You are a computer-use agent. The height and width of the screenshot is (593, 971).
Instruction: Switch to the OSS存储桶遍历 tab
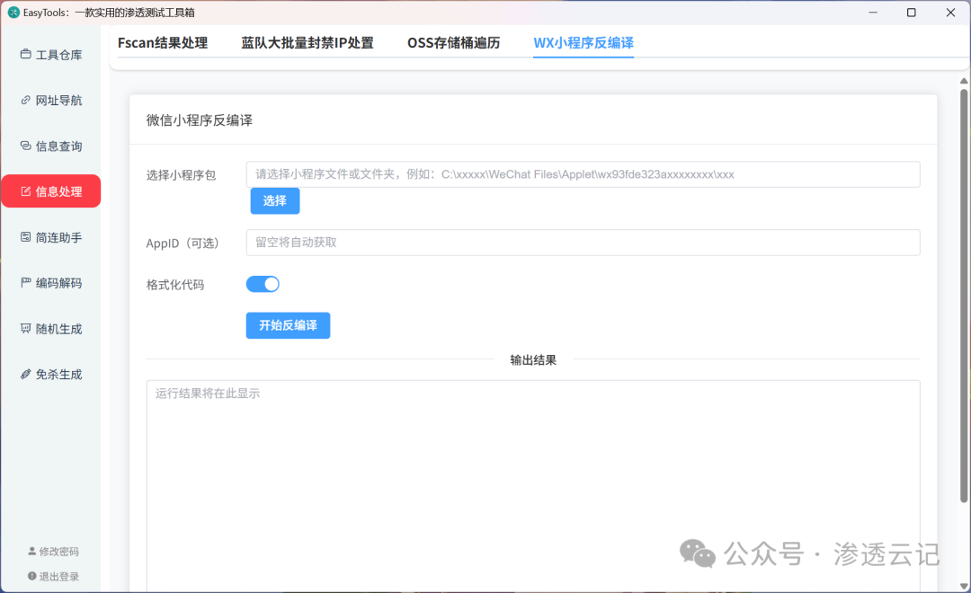(x=454, y=43)
